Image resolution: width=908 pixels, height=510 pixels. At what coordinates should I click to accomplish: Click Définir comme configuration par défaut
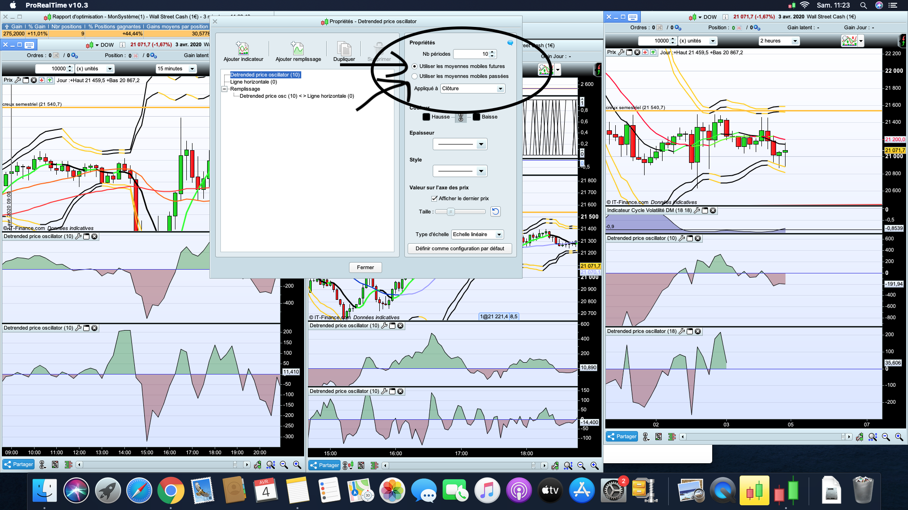click(460, 248)
